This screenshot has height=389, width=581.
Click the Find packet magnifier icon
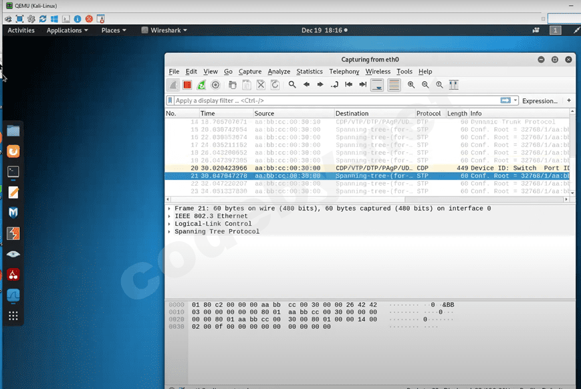pyautogui.click(x=292, y=85)
